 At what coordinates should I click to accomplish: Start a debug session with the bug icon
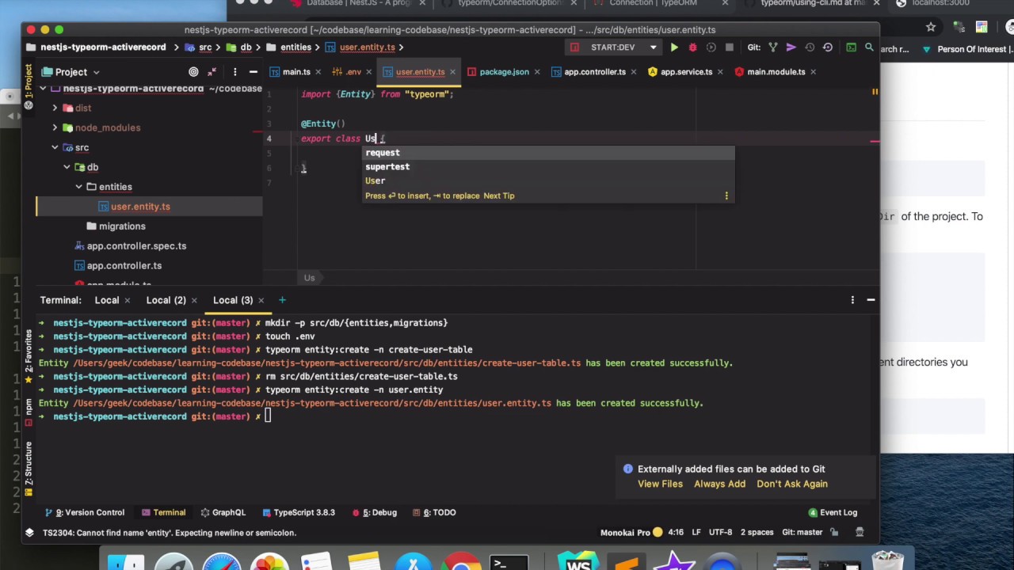click(x=692, y=47)
